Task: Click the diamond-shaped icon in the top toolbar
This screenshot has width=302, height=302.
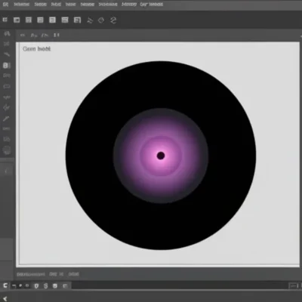Action: (x=101, y=20)
